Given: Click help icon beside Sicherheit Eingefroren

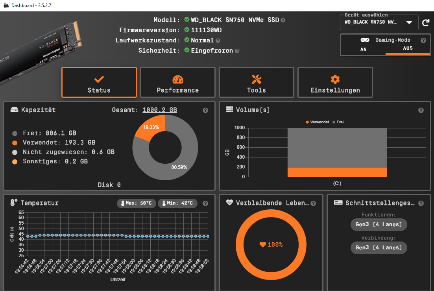Looking at the screenshot, I should pyautogui.click(x=237, y=51).
